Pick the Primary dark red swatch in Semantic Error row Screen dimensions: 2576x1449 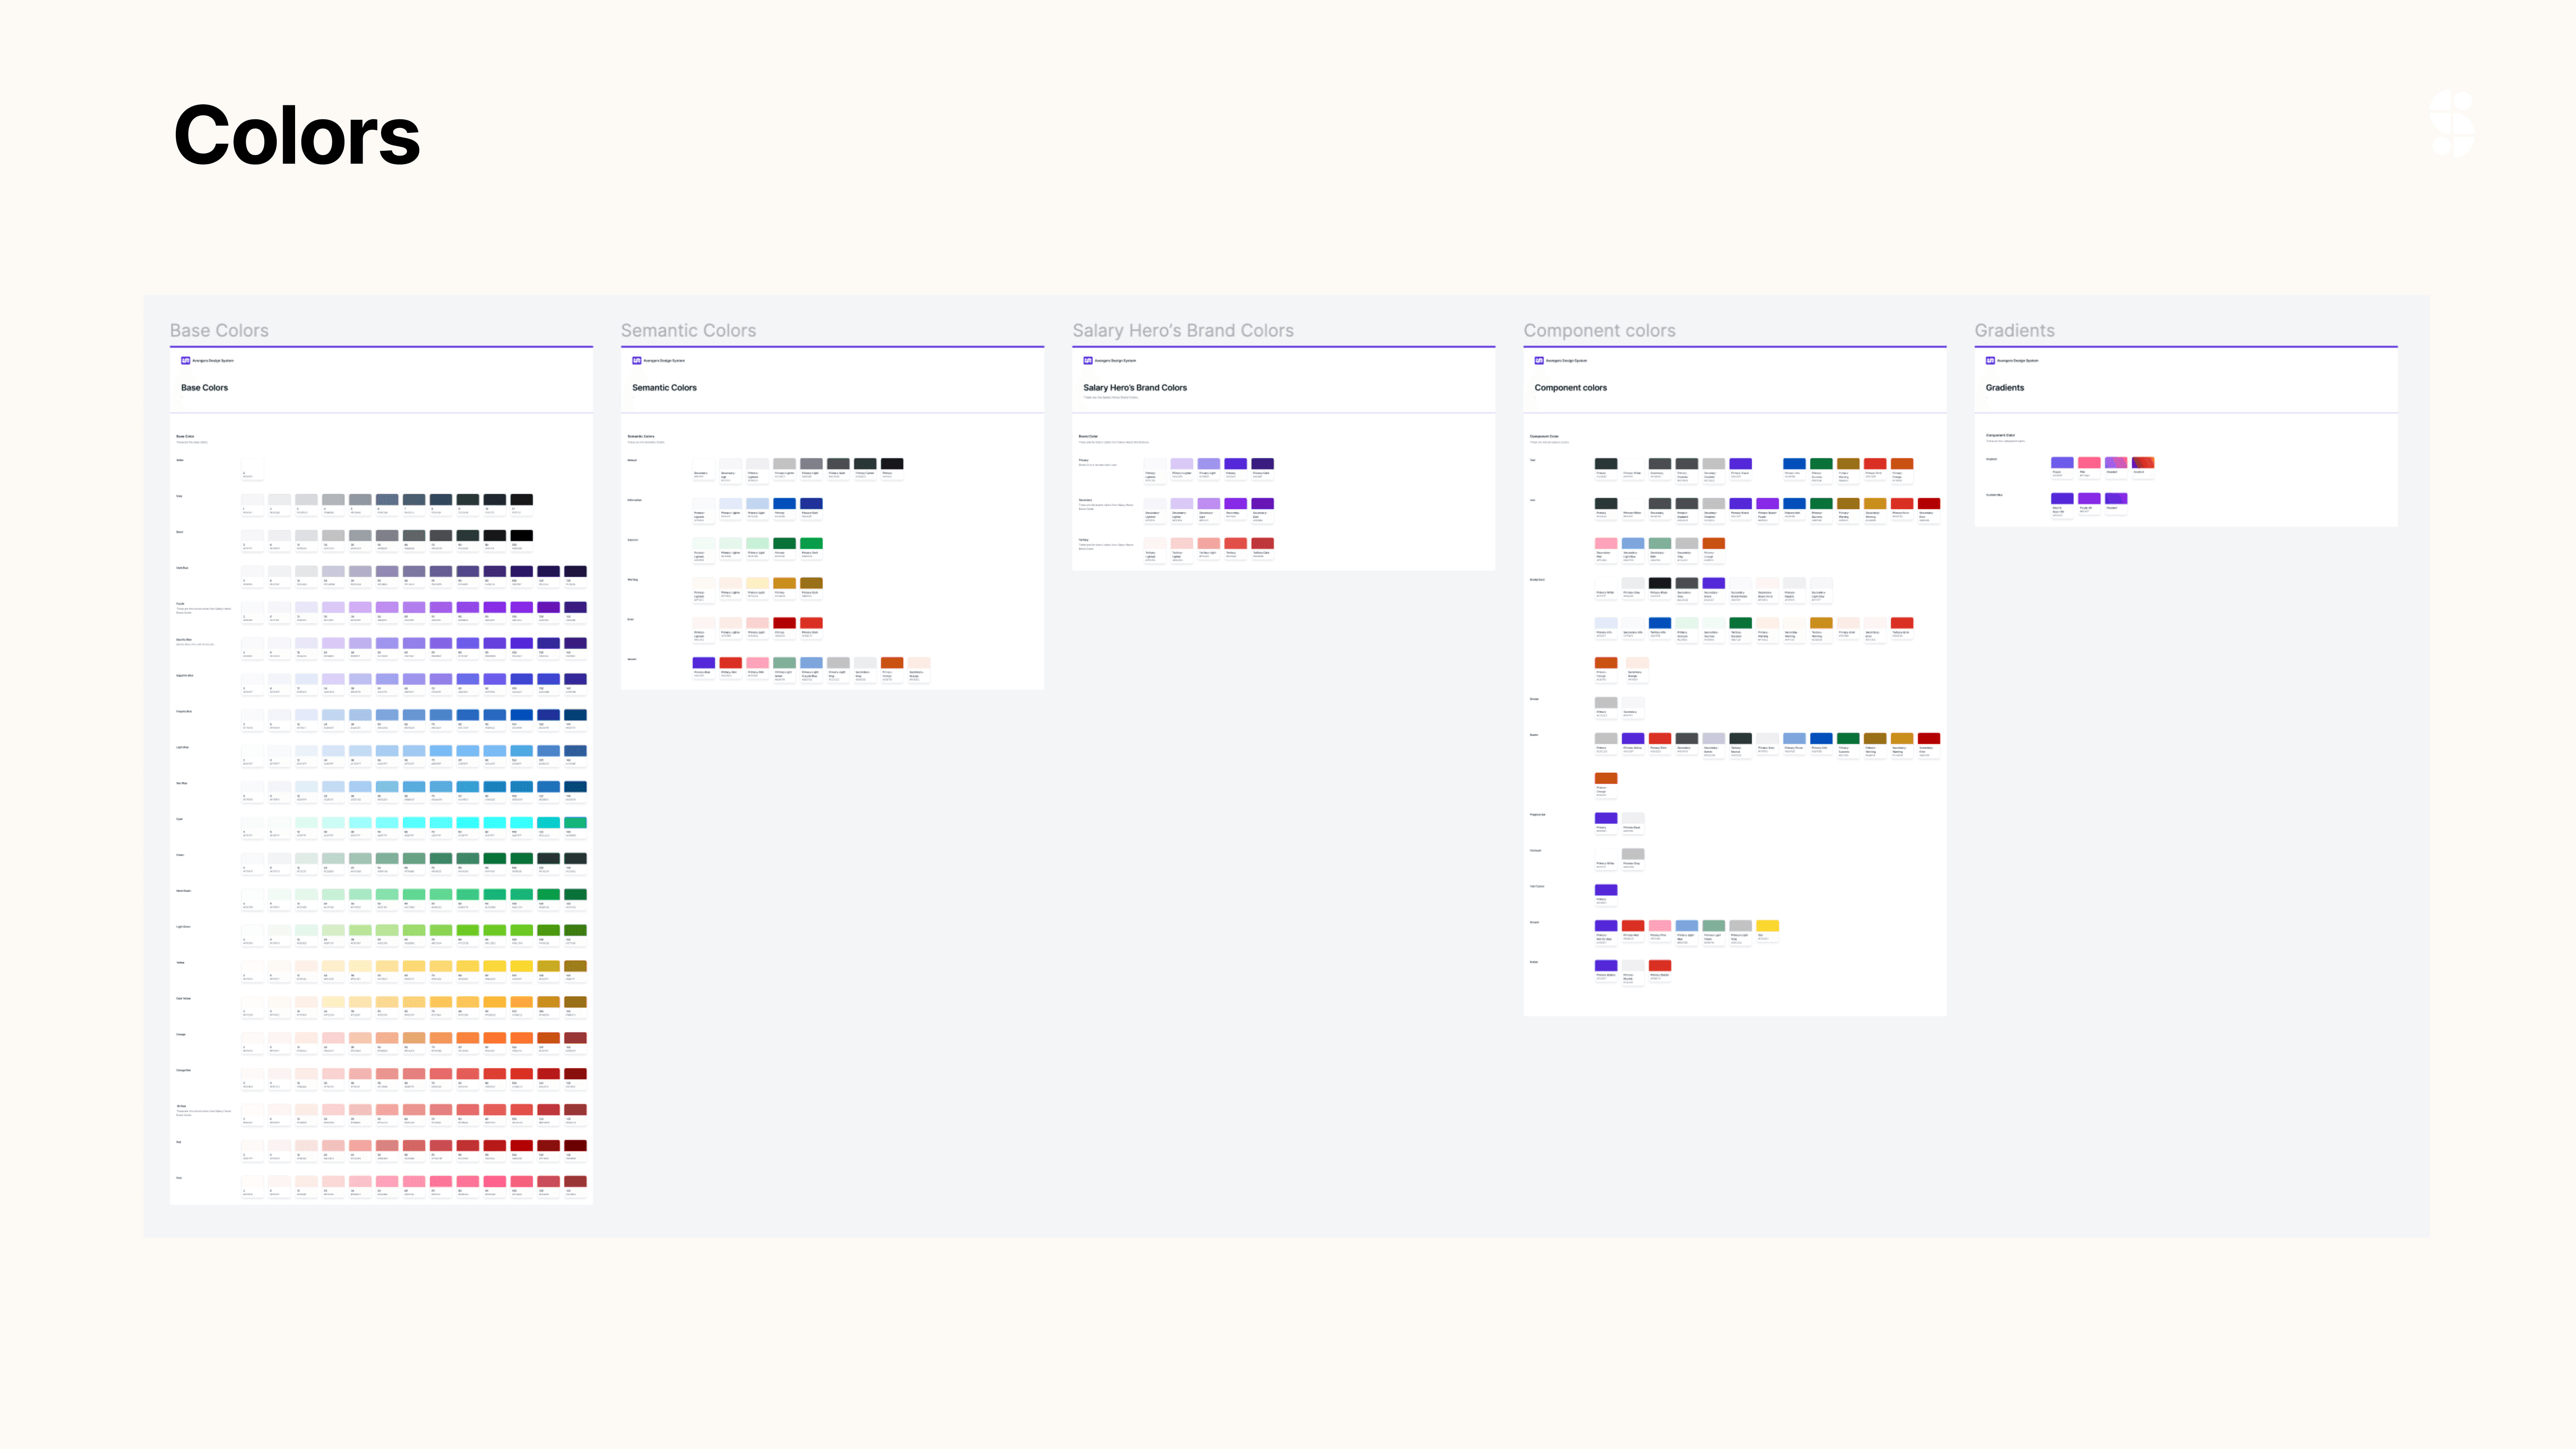[784, 623]
